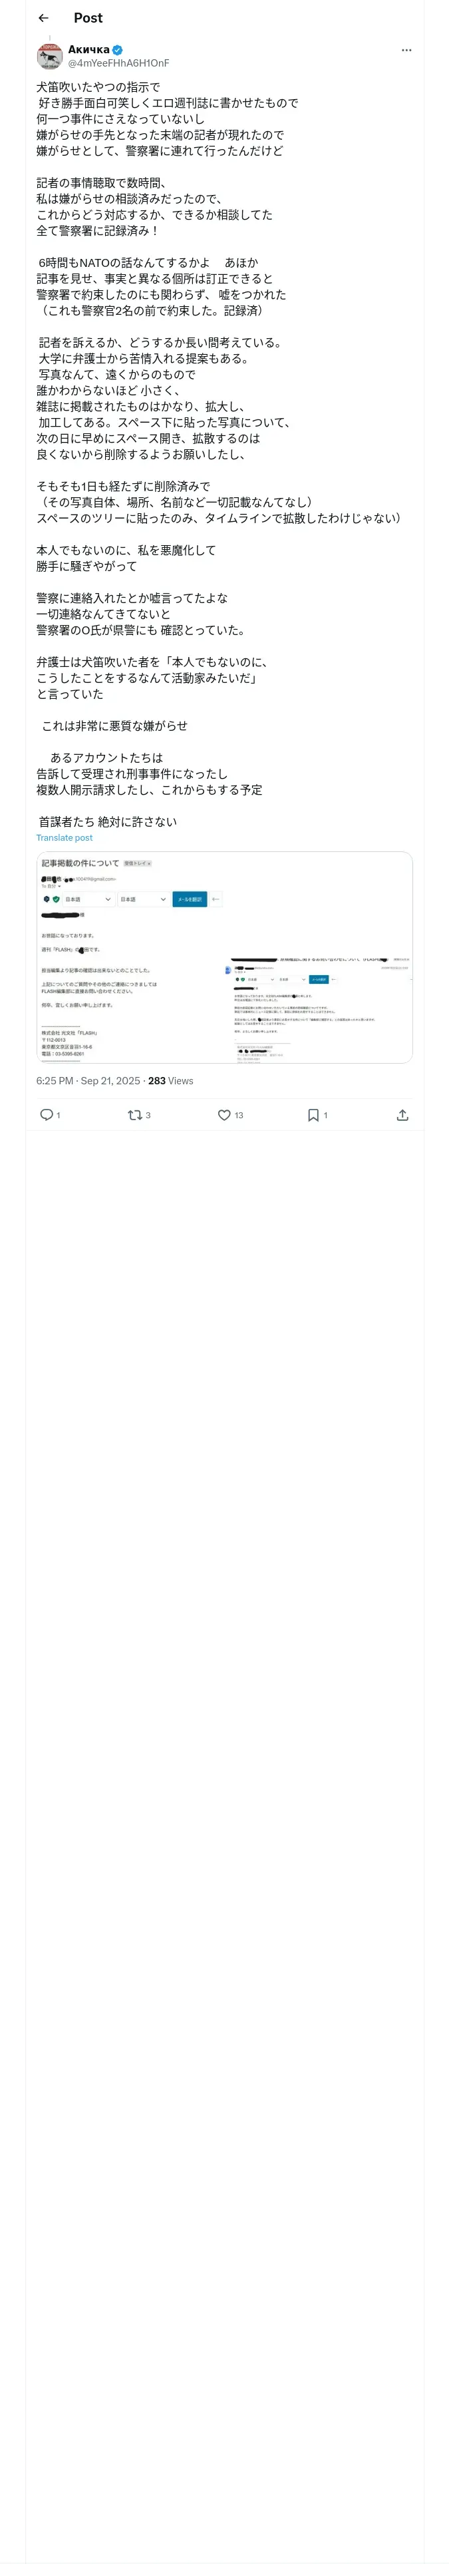Image resolution: width=449 pixels, height=2564 pixels.
Task: Open Акичка's profile avatar picture
Action: point(50,56)
